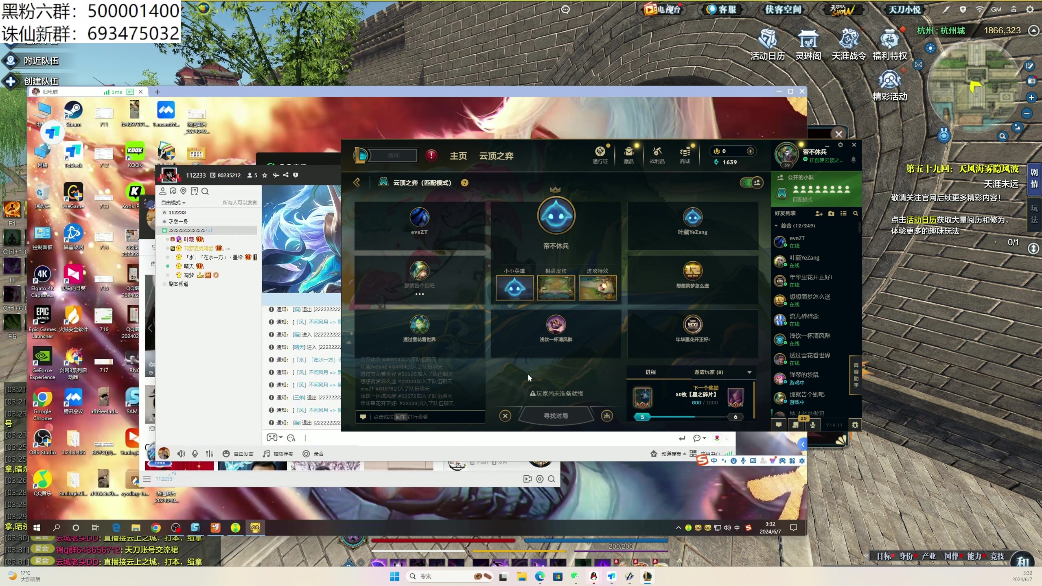The width and height of the screenshot is (1042, 586).
Task: Toggle the voice chat speaker icon
Action: coord(181,454)
